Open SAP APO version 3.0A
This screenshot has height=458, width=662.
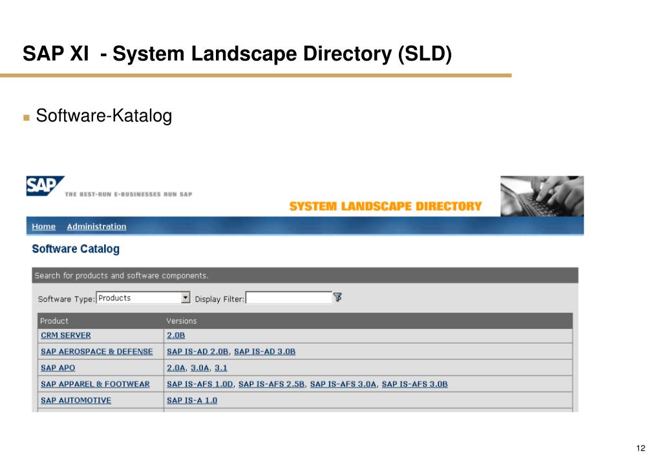click(x=200, y=368)
